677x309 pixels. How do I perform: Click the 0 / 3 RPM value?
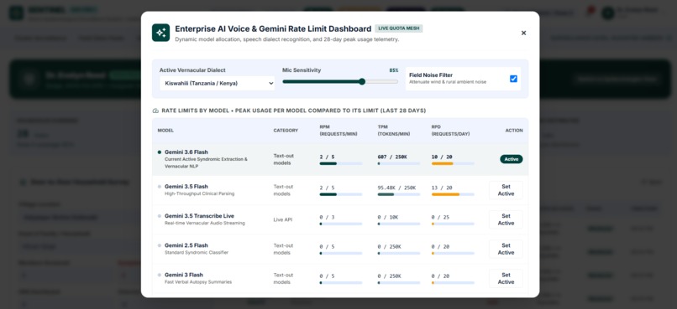click(327, 218)
